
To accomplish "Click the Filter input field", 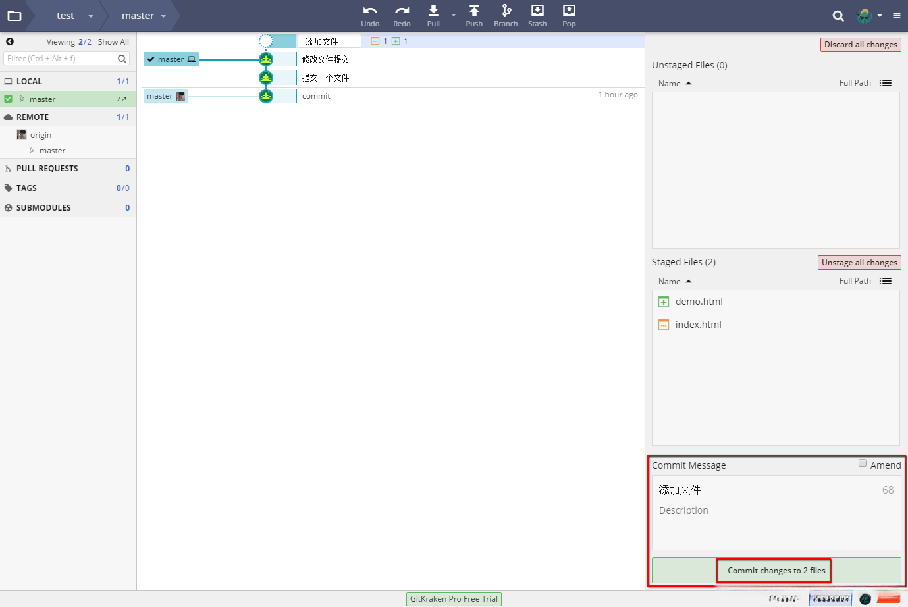I will point(66,59).
